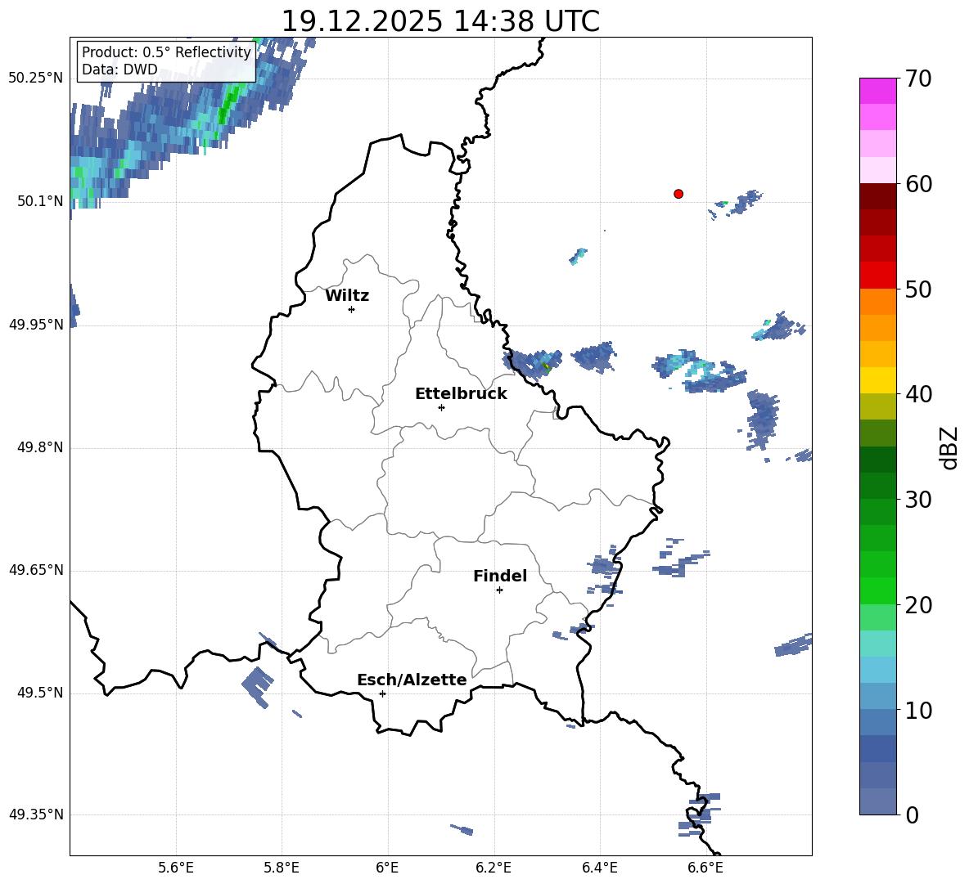
Task: Click the Wiltz city label
Action: tap(347, 296)
